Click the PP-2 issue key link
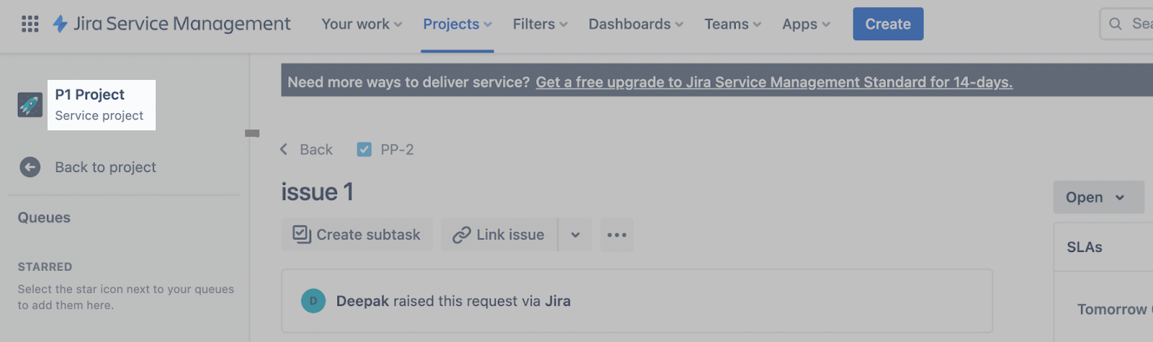1153x342 pixels. coord(397,150)
